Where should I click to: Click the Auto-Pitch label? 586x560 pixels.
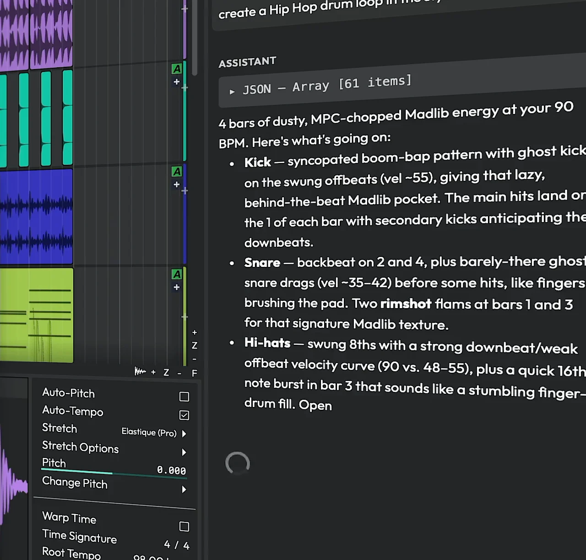tap(69, 393)
